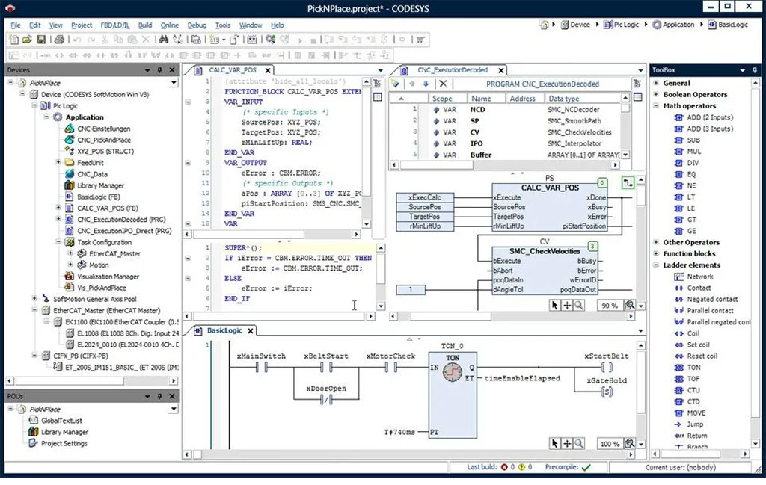The width and height of the screenshot is (766, 485).
Task: Select pointer tool in CNC_ExecutionDecoded editor
Action: point(554,305)
